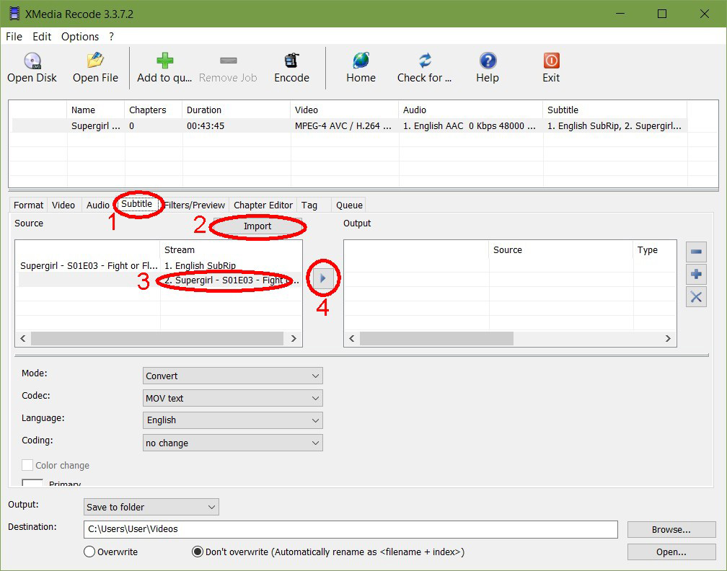Screen dimensions: 727x571
Task: Click the Browse... button
Action: (x=671, y=529)
